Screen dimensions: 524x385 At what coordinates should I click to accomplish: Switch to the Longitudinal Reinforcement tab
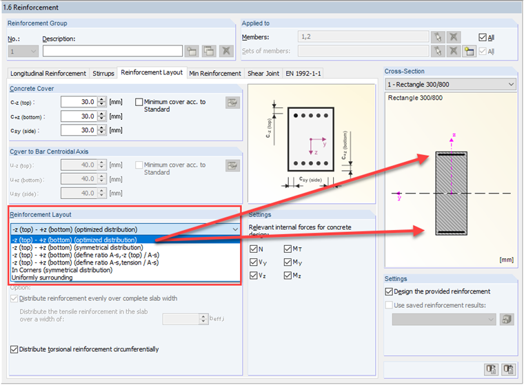pyautogui.click(x=48, y=73)
